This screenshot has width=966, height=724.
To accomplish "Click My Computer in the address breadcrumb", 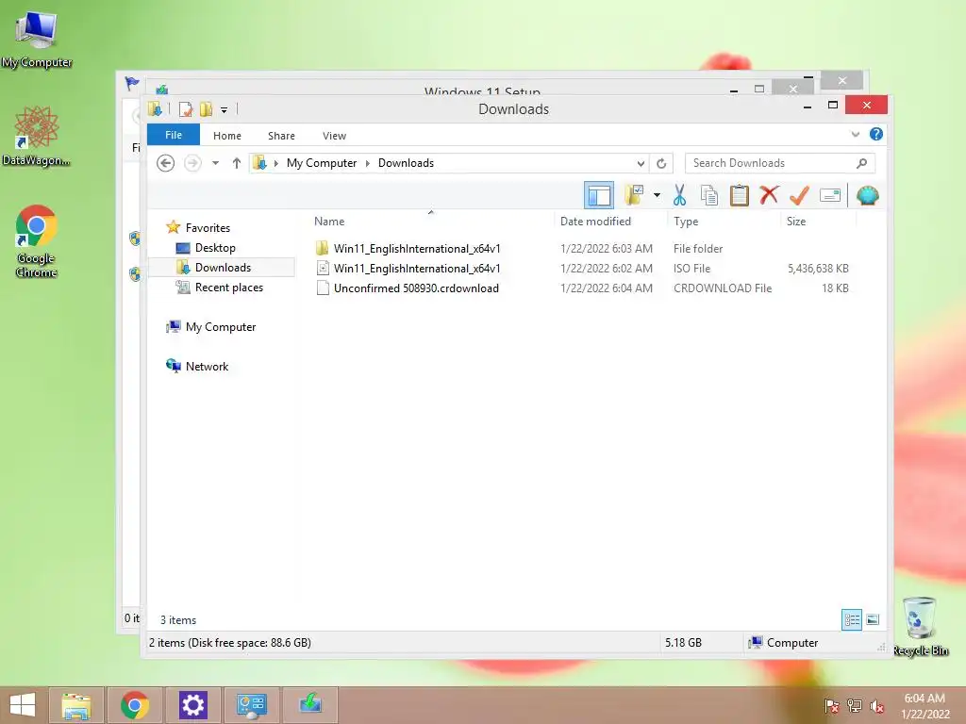I will [x=322, y=163].
